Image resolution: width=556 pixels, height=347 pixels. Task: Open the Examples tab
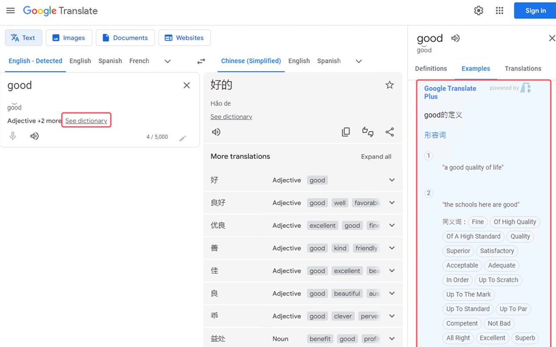476,69
